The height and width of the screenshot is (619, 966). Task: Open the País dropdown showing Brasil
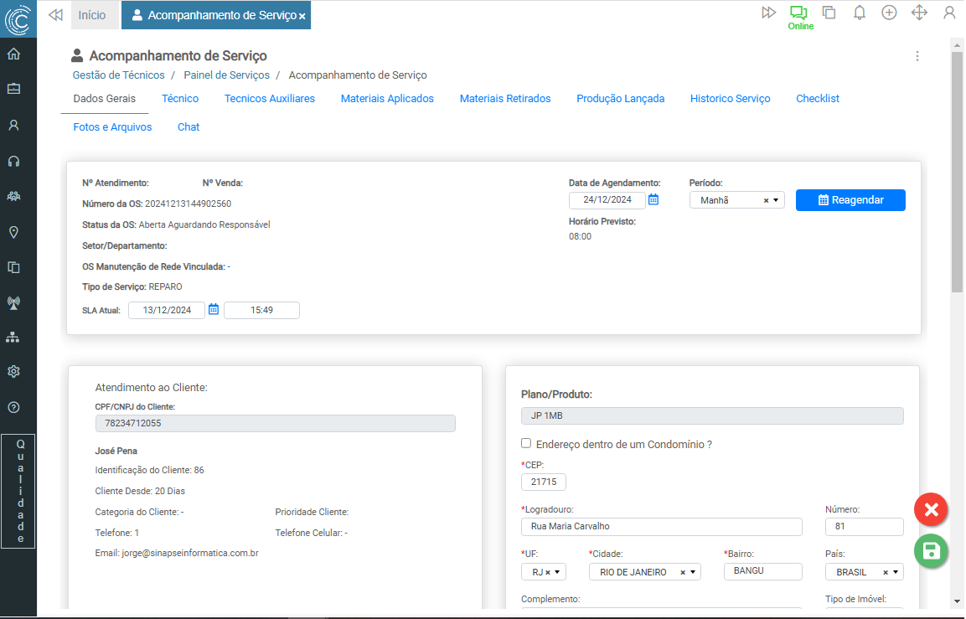[x=896, y=572]
